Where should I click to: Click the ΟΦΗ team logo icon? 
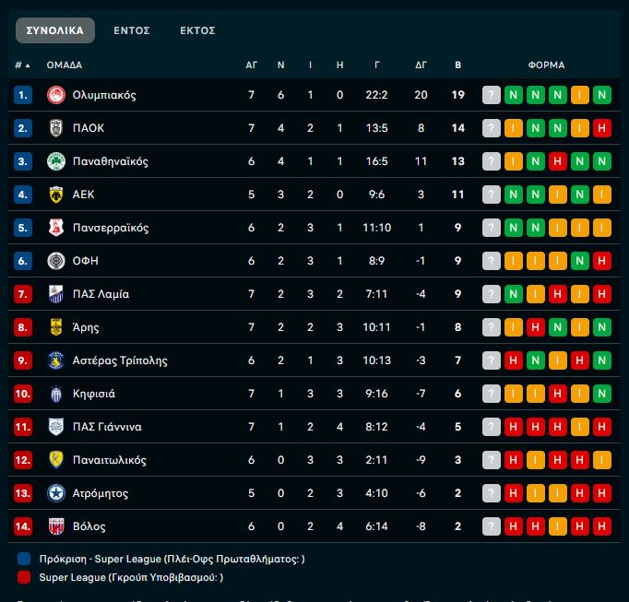coord(55,261)
